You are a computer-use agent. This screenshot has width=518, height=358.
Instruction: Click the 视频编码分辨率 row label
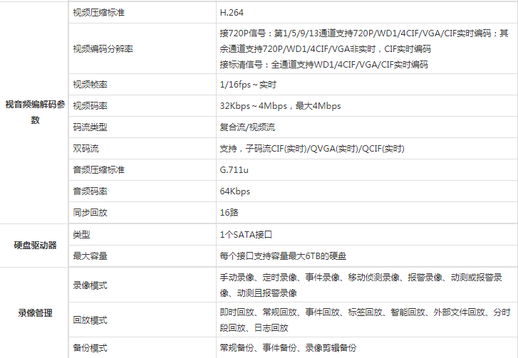103,49
